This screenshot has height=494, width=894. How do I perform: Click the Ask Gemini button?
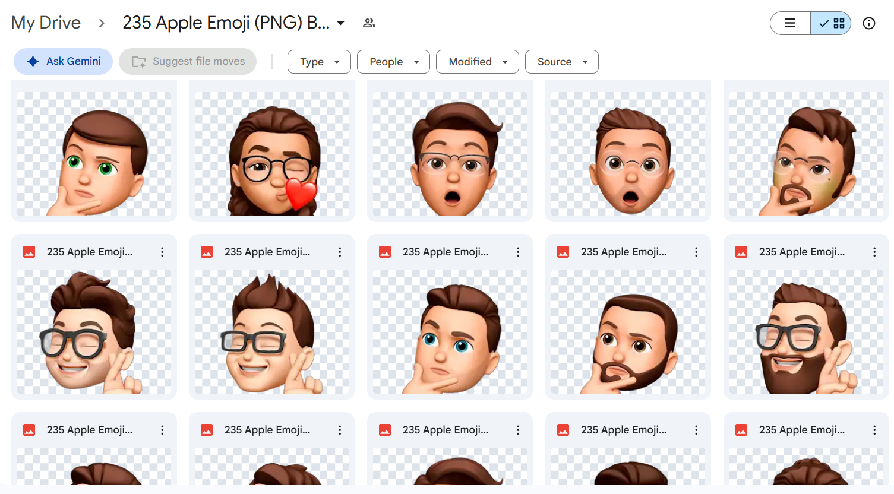click(x=63, y=61)
